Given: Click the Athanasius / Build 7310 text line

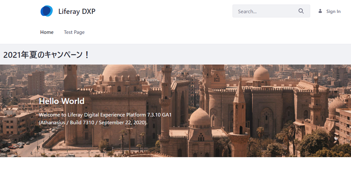Looking at the screenshot, I should pyautogui.click(x=93, y=123).
